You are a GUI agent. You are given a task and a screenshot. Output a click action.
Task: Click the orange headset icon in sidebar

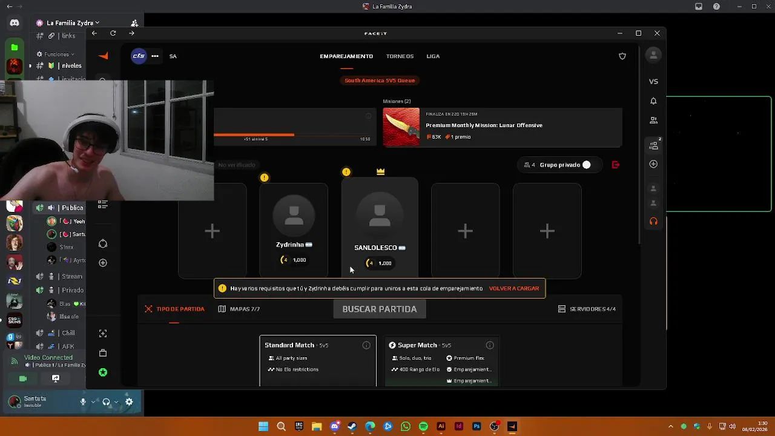(x=653, y=222)
